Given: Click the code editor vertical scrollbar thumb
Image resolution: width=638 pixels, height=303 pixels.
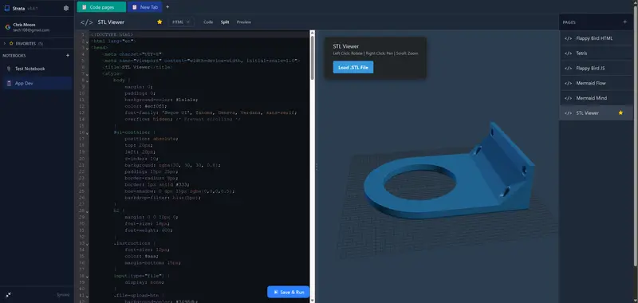Looking at the screenshot, I should (313, 57).
